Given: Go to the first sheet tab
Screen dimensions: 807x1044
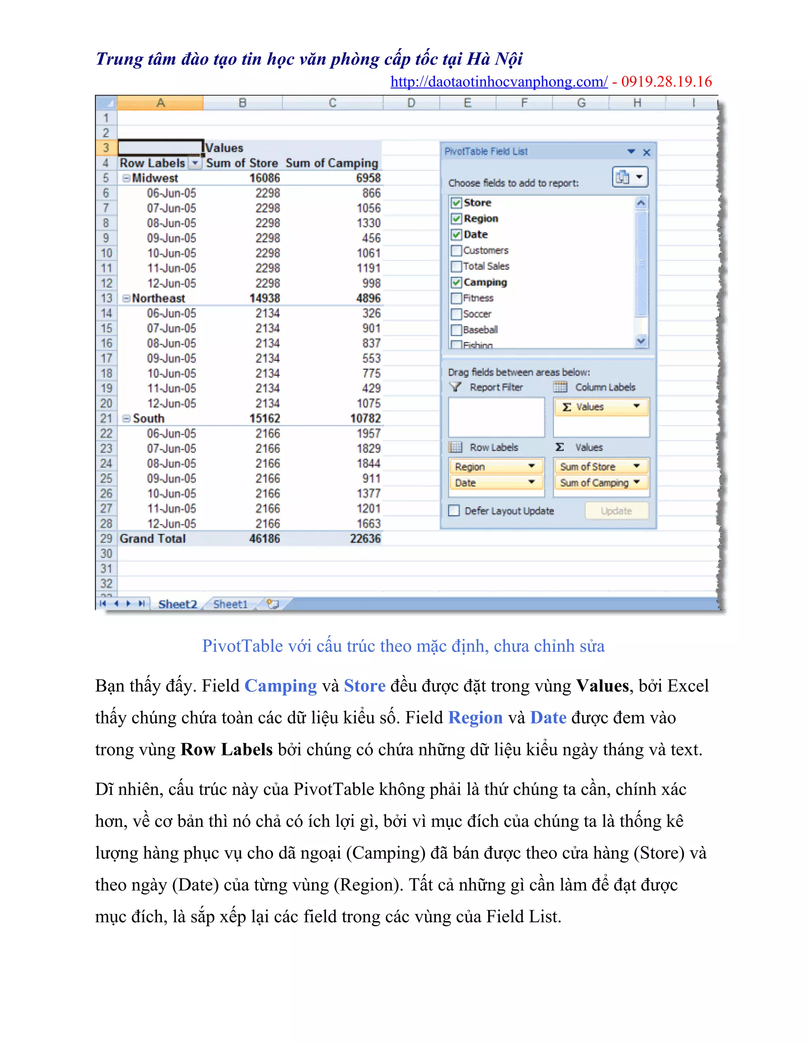Looking at the screenshot, I should click(x=103, y=604).
